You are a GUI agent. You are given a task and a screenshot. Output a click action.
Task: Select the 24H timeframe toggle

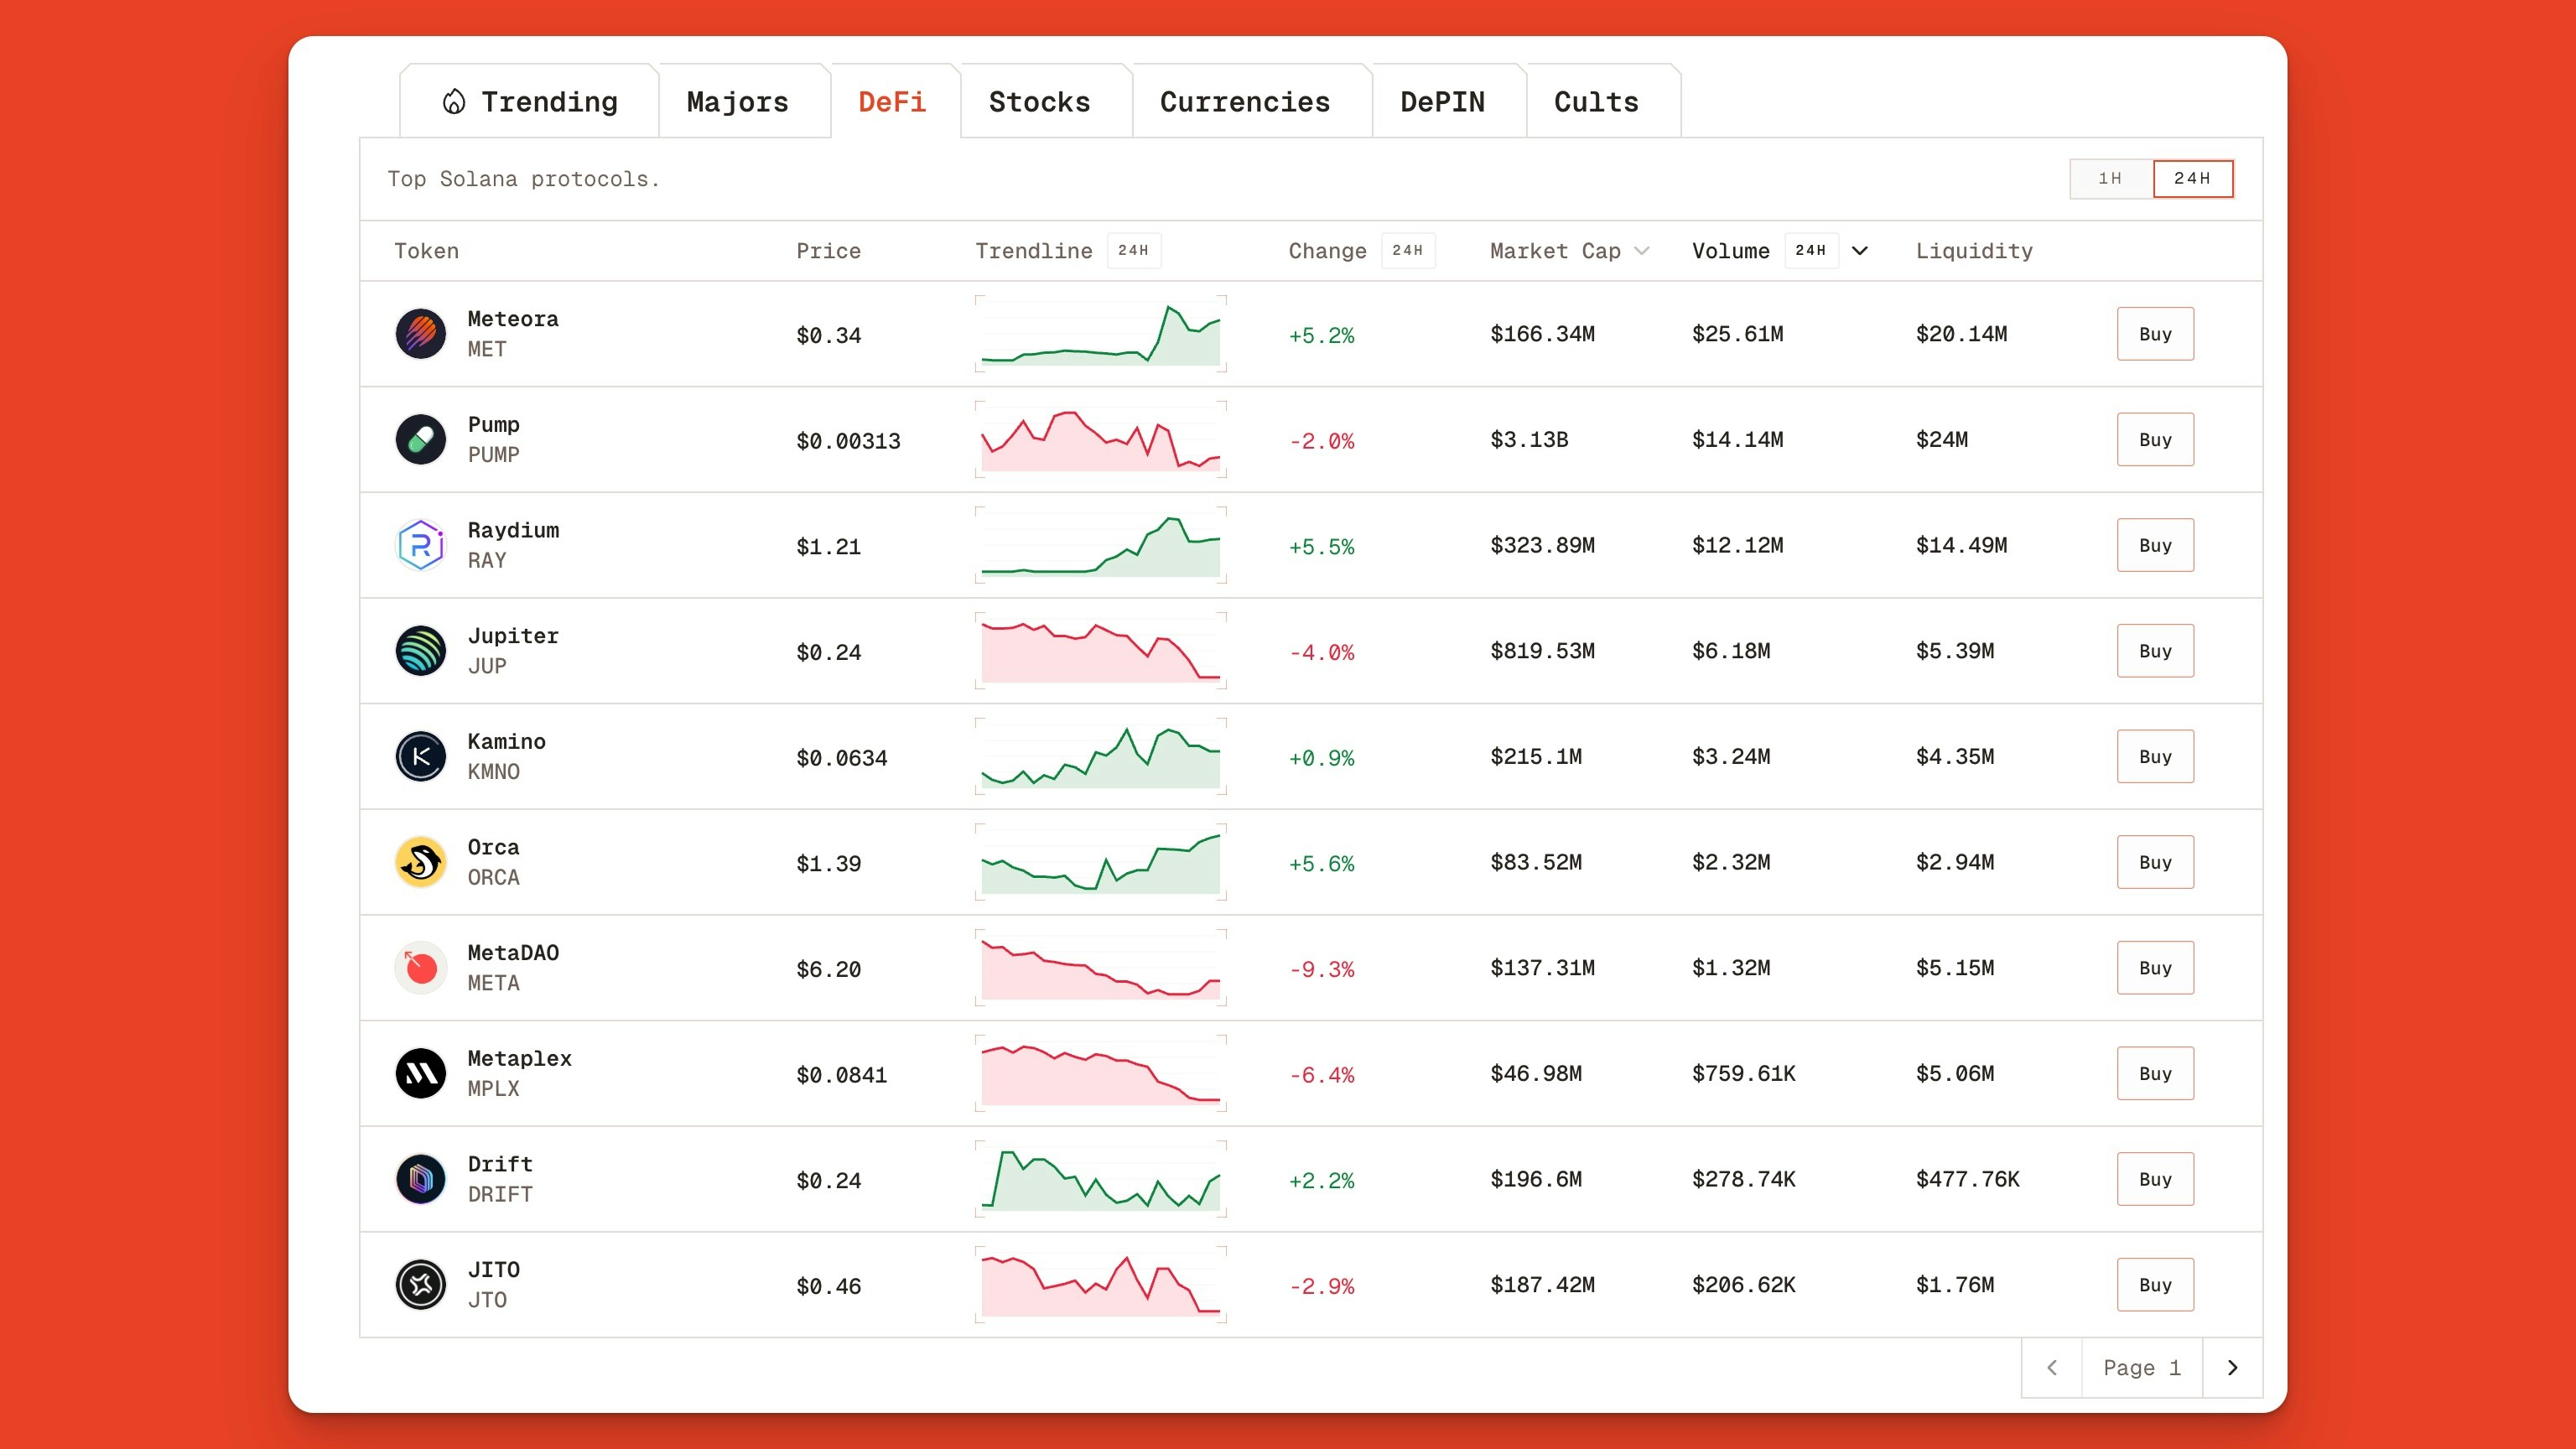2194,178
